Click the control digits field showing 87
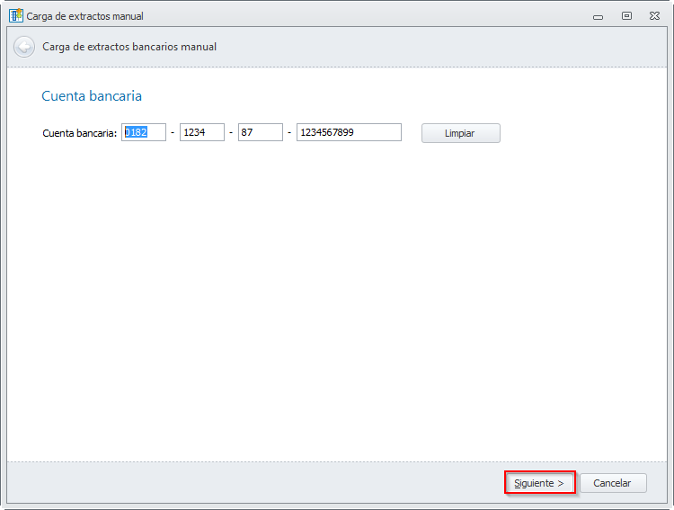Image resolution: width=674 pixels, height=510 pixels. (261, 132)
